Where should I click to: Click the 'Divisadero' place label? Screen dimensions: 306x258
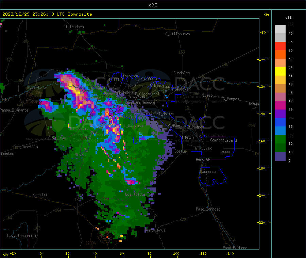pos(73,27)
